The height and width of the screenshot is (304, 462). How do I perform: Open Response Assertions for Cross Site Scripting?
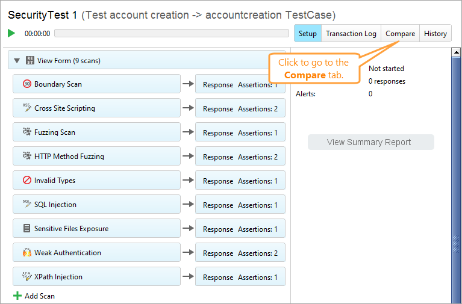pos(240,108)
